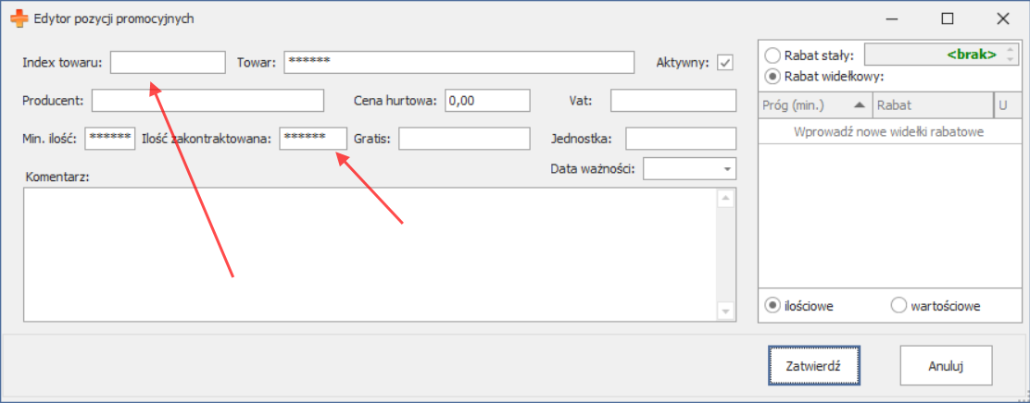Click the Producent input field

pyautogui.click(x=207, y=100)
